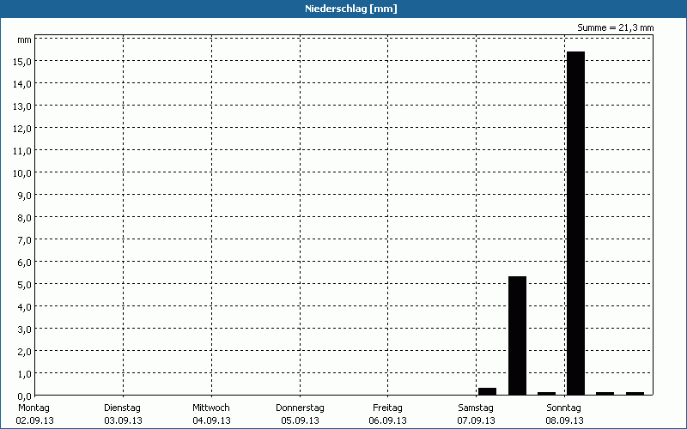Click the mm unit label on axis
This screenshot has width=687, height=429.
(24, 40)
